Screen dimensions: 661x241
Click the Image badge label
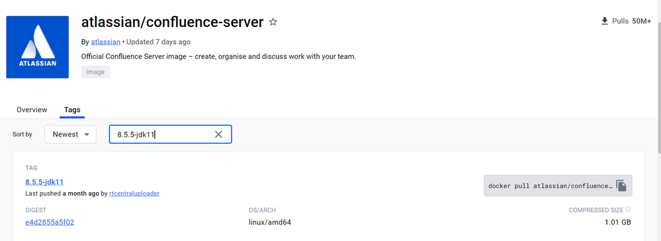[x=95, y=72]
